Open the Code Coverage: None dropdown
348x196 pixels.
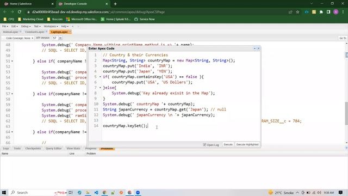(19, 38)
